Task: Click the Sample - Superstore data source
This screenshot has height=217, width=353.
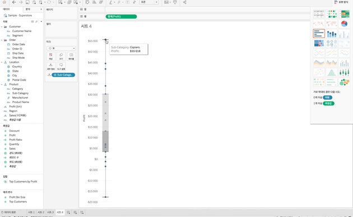Action: 20,15
